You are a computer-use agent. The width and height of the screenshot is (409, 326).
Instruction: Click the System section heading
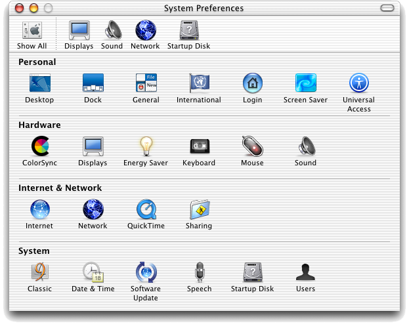pos(34,251)
